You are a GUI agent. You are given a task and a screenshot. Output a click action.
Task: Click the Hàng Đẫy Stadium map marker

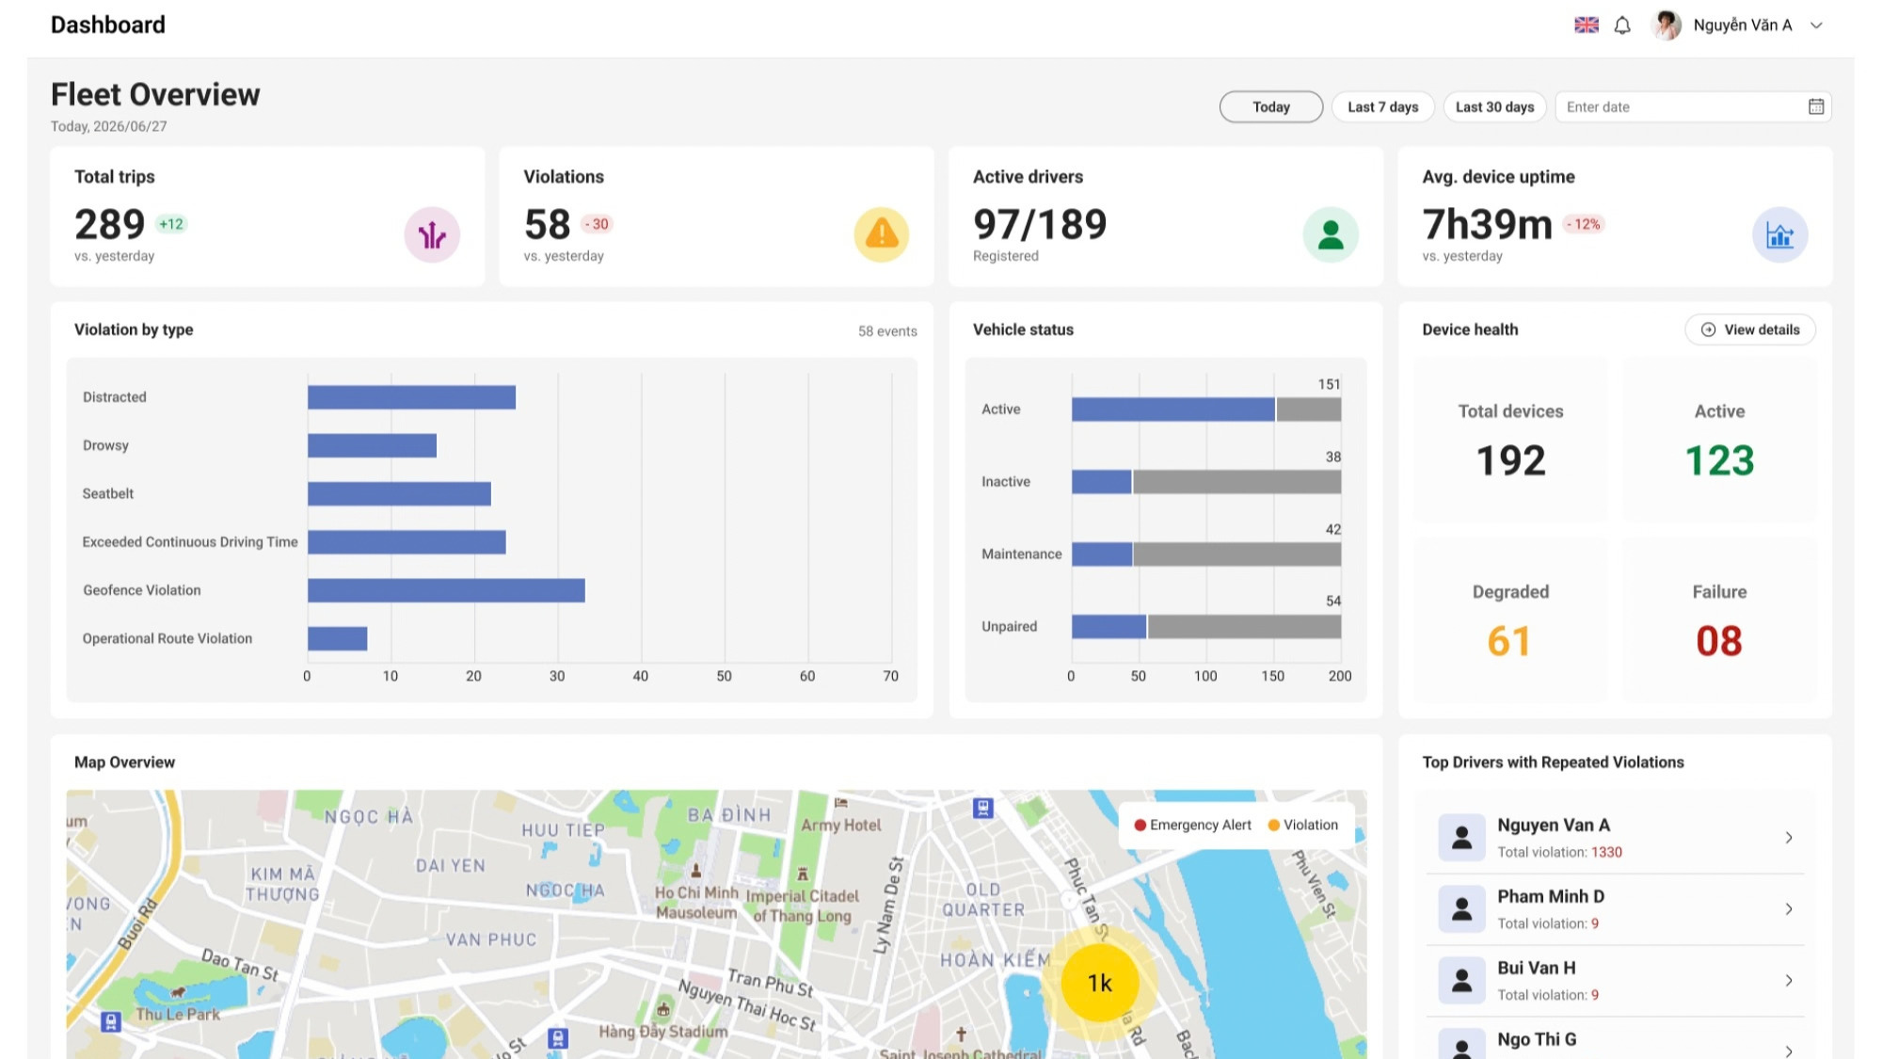click(x=663, y=1011)
